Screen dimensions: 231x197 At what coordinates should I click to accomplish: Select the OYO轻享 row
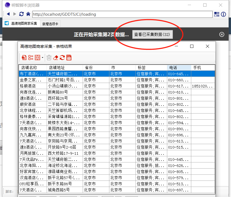[117, 184]
